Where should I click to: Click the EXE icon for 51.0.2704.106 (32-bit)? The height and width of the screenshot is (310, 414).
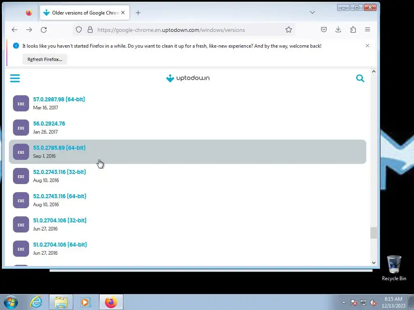tap(21, 224)
